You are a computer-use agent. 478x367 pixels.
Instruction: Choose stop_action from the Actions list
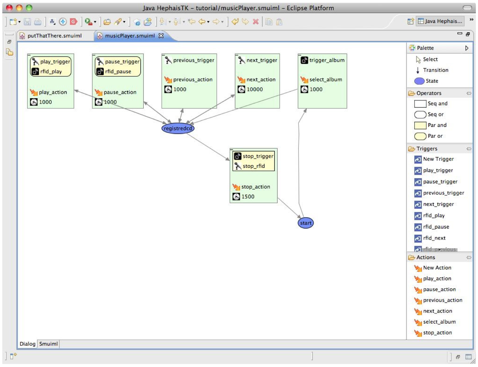click(x=437, y=333)
